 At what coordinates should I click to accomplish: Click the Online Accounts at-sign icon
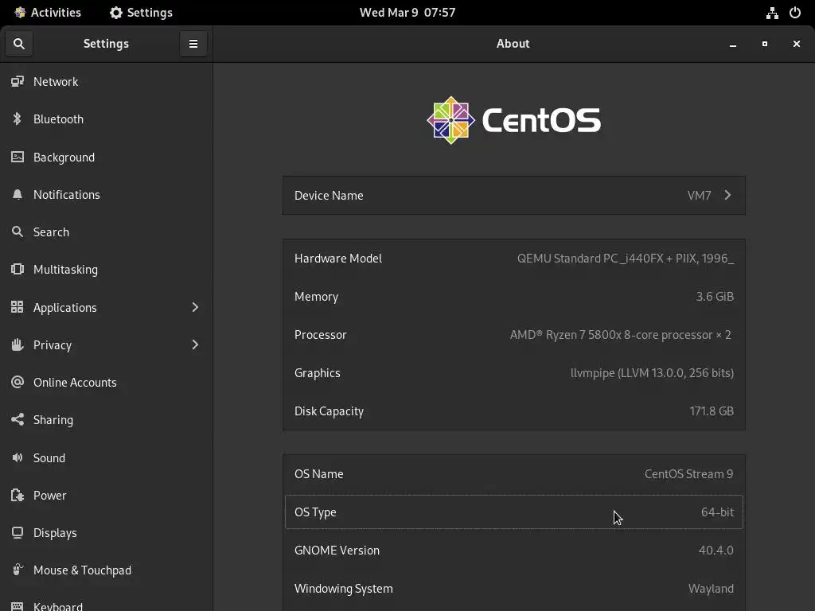(18, 382)
